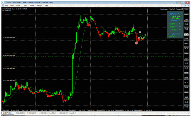This screenshot has width=191, height=116.
Task: Open the View menu
Action: [x=12, y=5]
